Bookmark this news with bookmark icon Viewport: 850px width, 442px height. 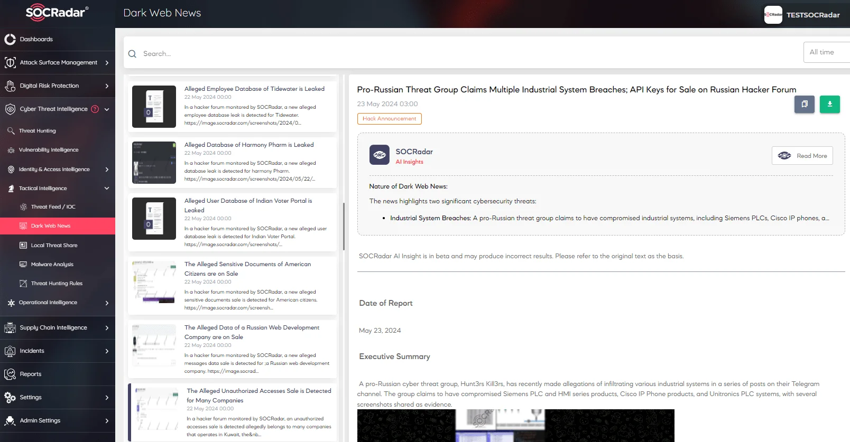pos(804,104)
